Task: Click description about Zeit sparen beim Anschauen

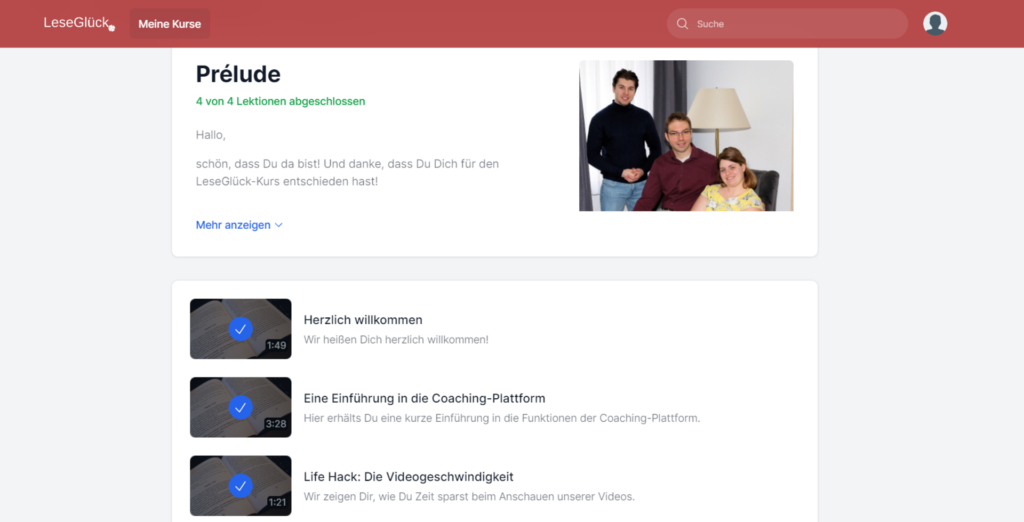Action: tap(469, 496)
